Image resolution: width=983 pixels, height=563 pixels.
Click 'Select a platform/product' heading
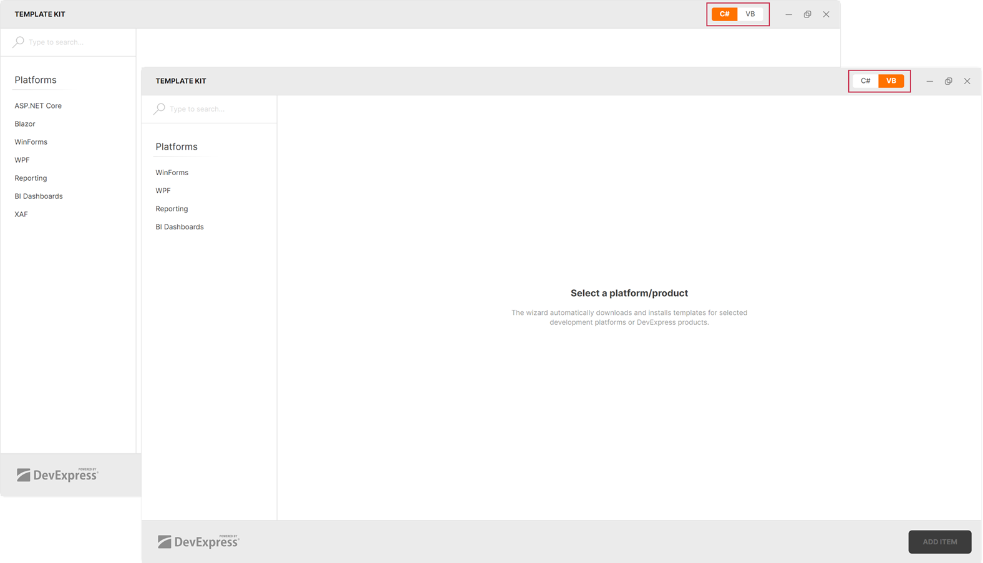point(629,293)
